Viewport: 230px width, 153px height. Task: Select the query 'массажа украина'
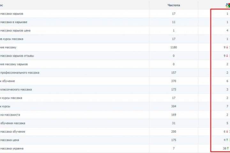[x=12, y=149]
